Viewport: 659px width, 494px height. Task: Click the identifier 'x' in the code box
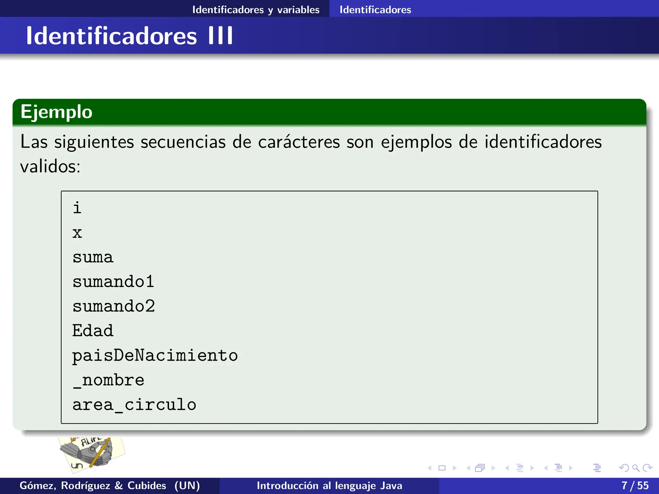[x=77, y=233]
